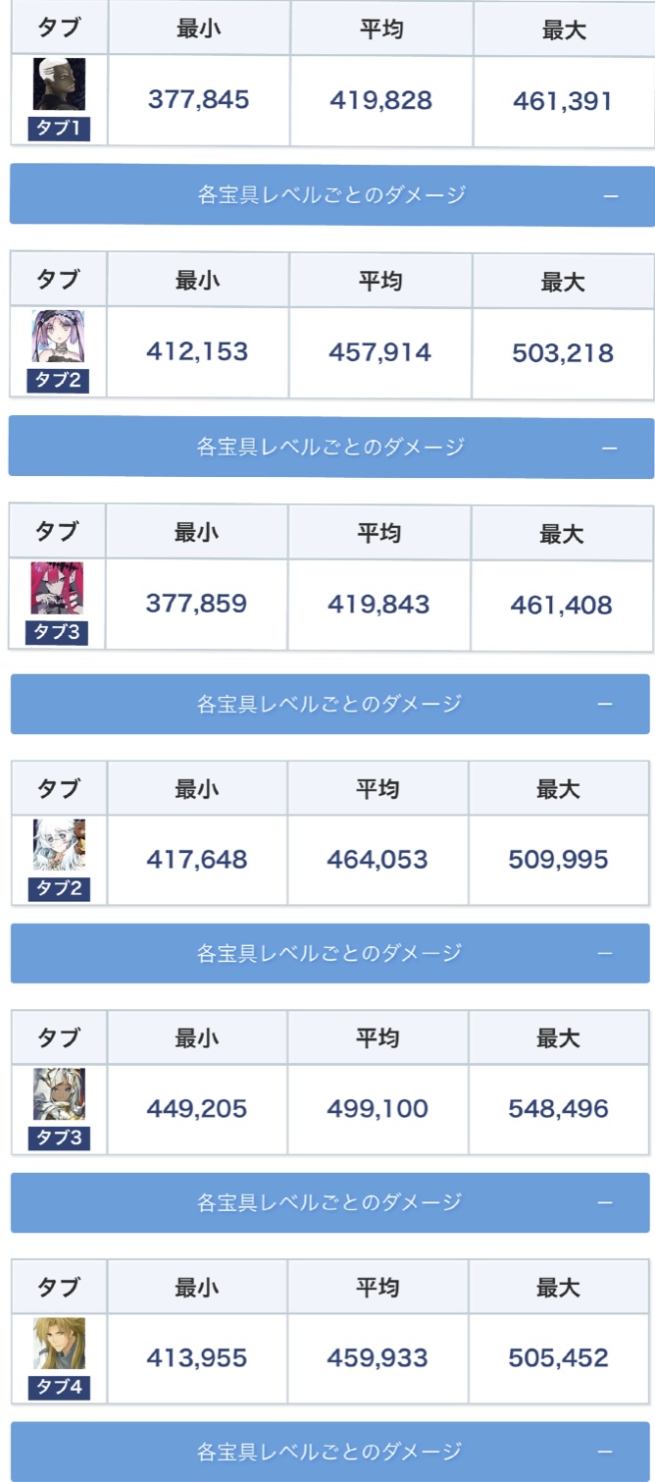Collapse the 各宝具レベルごとのダメージ bar under 503,218
Screen dimensions: 655x1482
click(x=609, y=449)
